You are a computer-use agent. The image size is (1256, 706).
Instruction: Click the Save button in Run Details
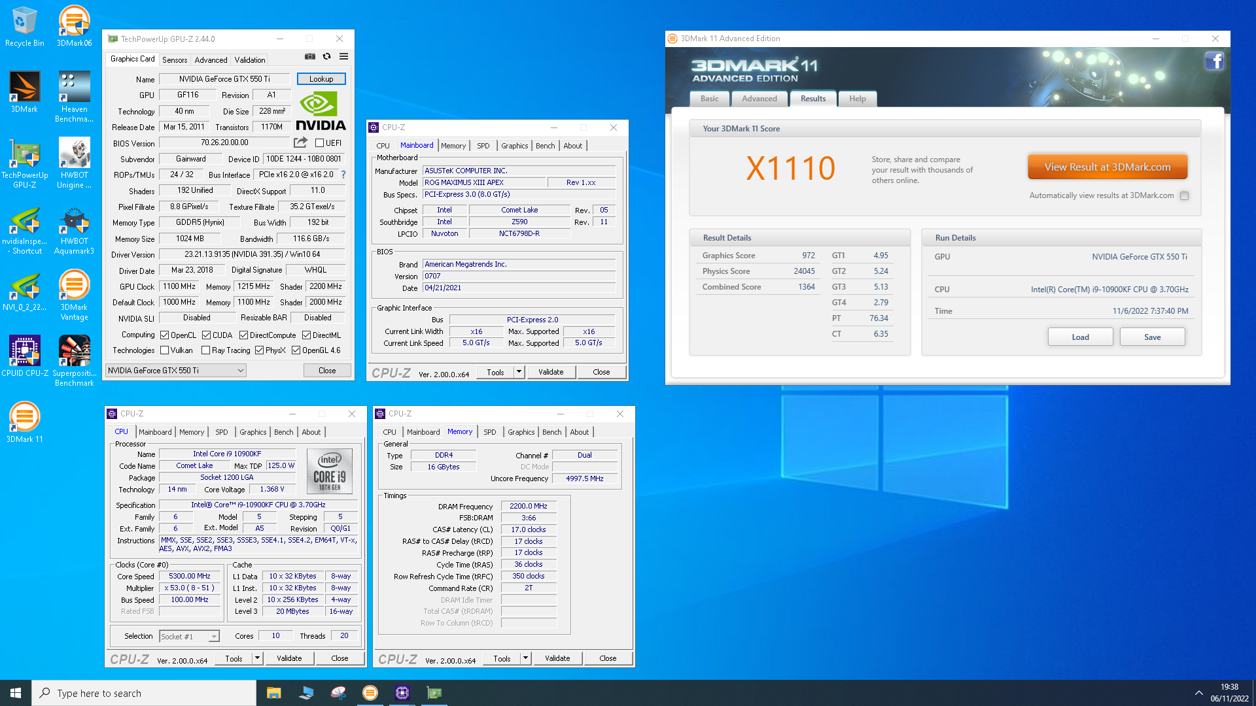1152,337
